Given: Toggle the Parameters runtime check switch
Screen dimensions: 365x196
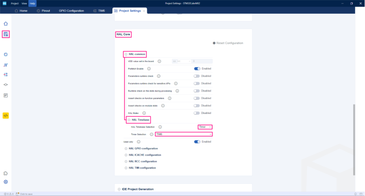Looking at the screenshot, I should (197, 76).
